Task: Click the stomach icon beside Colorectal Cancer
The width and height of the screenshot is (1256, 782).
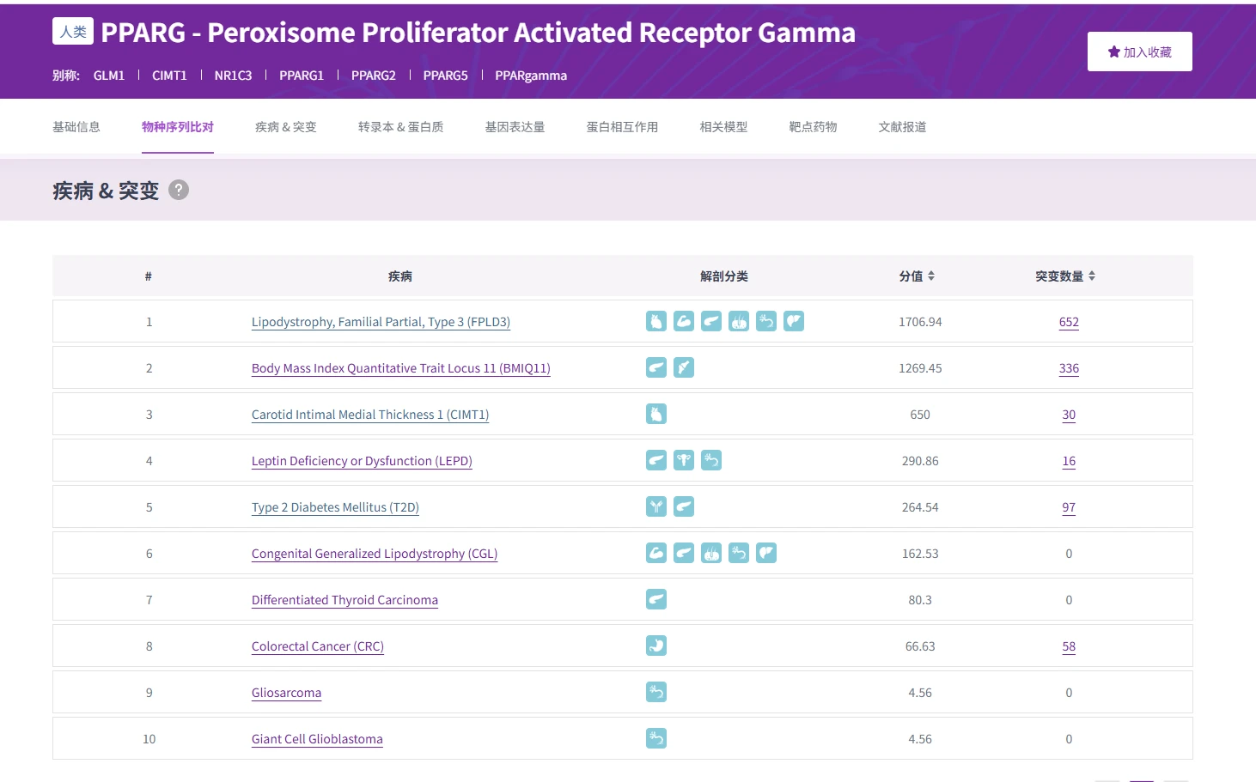Action: tap(656, 646)
